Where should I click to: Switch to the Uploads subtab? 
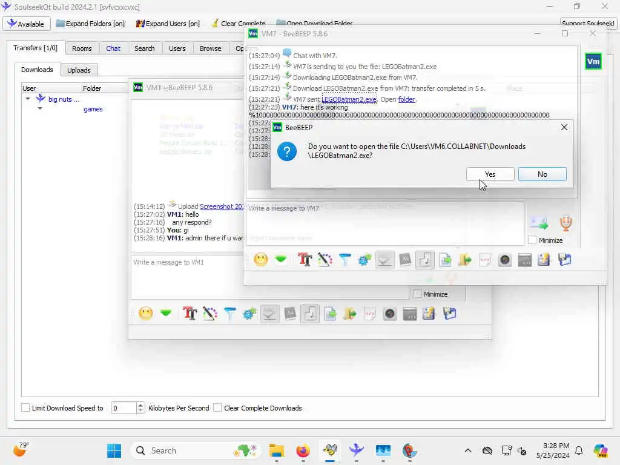(x=79, y=70)
